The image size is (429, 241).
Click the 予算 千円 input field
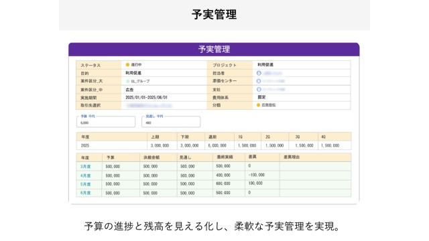click(106, 122)
